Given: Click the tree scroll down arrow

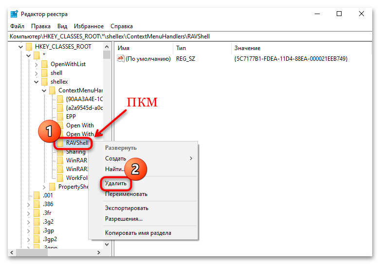Looking at the screenshot, I should coord(107,245).
